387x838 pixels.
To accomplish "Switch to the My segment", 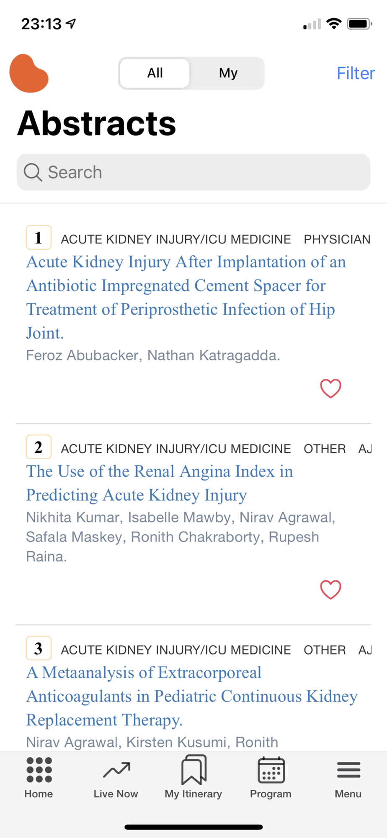I will coord(228,73).
